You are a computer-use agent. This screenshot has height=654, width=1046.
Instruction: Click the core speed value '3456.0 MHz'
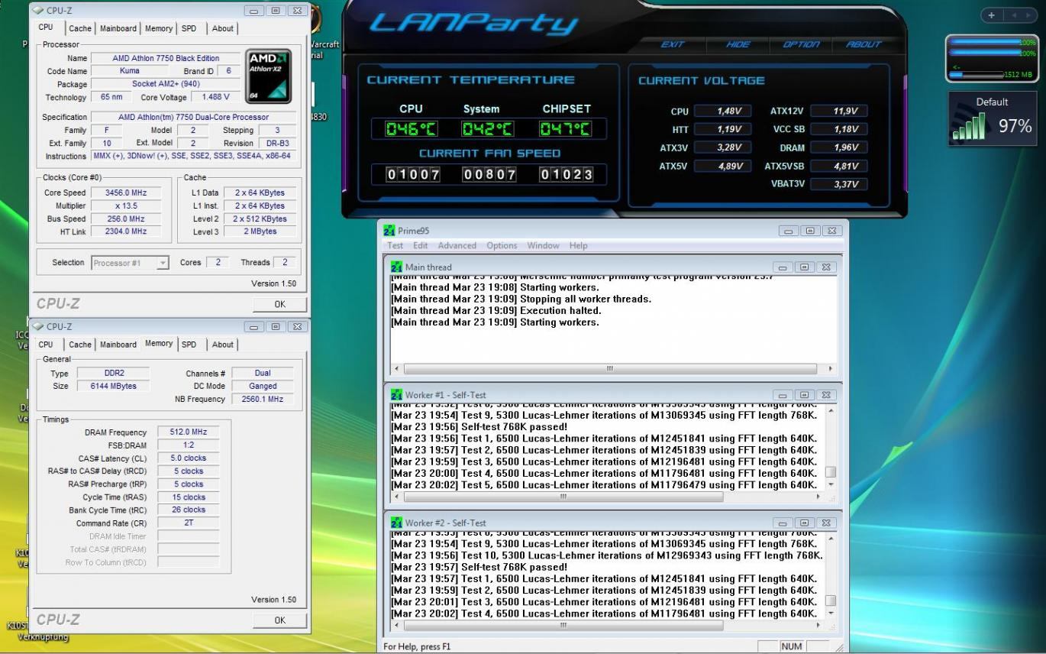126,193
